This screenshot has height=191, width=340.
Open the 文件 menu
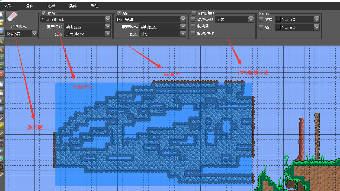pos(8,6)
